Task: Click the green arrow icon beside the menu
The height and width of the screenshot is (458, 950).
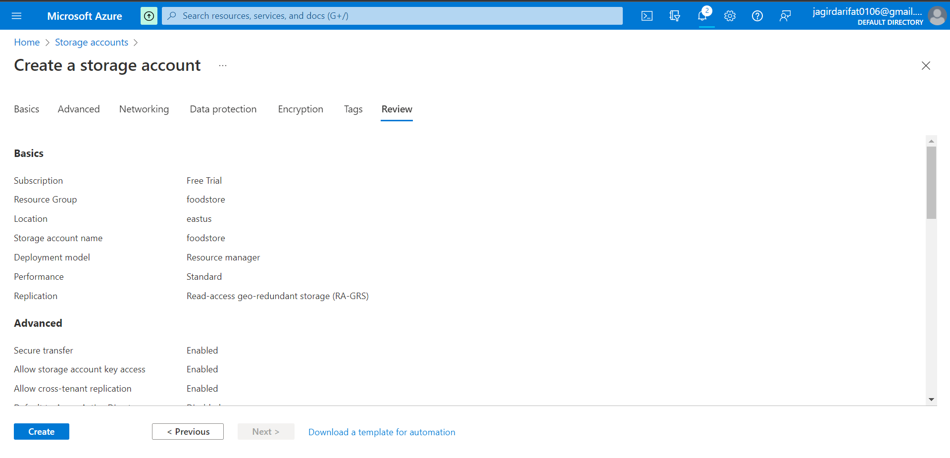Action: [x=149, y=15]
